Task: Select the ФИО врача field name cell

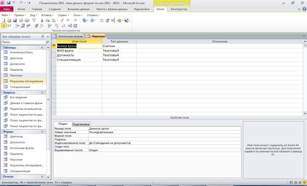Action: 79,50
